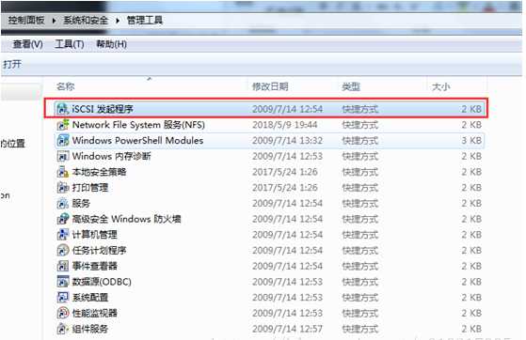
Task: Select the 数据源(ODBC) name
Action: 102,282
